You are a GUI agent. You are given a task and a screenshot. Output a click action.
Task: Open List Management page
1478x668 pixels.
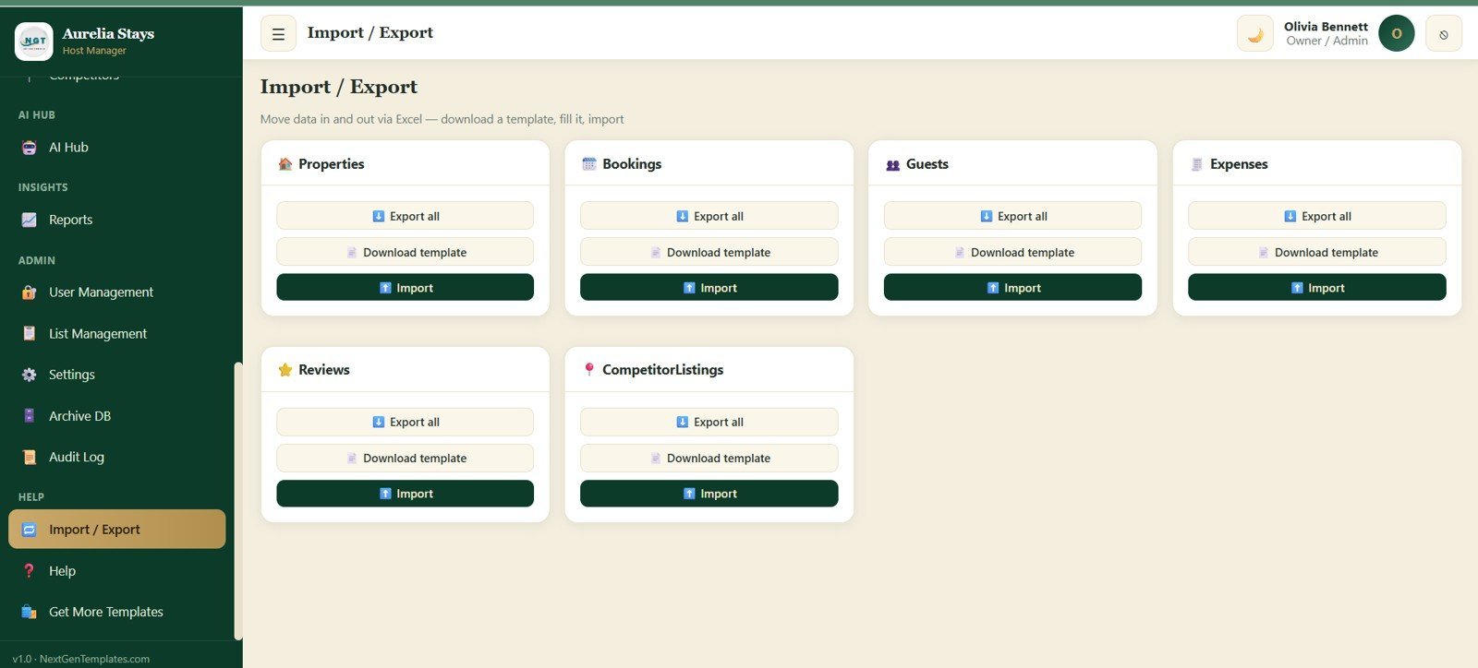coord(116,334)
